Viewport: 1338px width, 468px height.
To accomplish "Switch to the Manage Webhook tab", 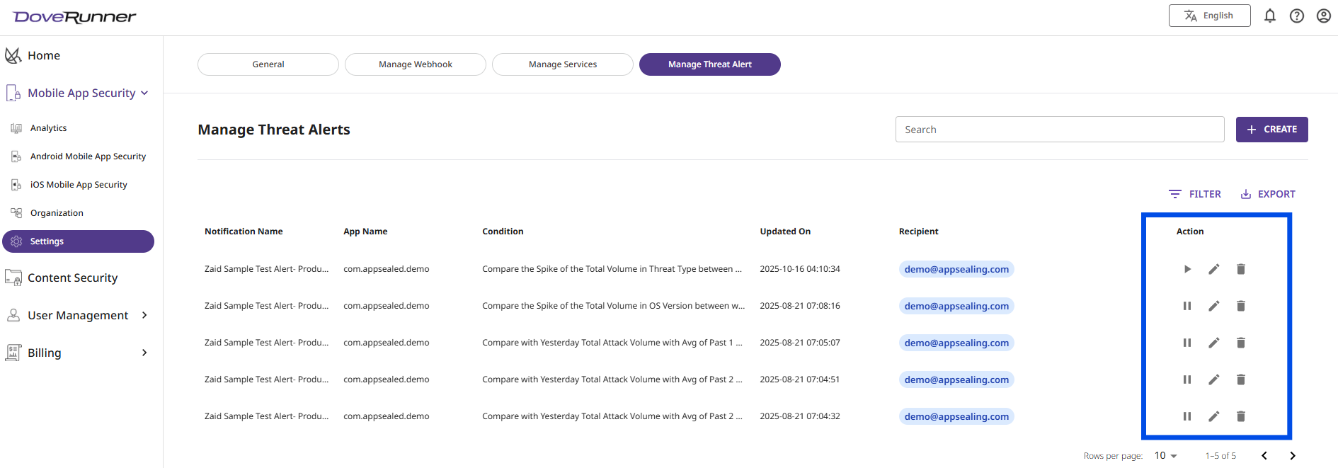I will tap(416, 64).
